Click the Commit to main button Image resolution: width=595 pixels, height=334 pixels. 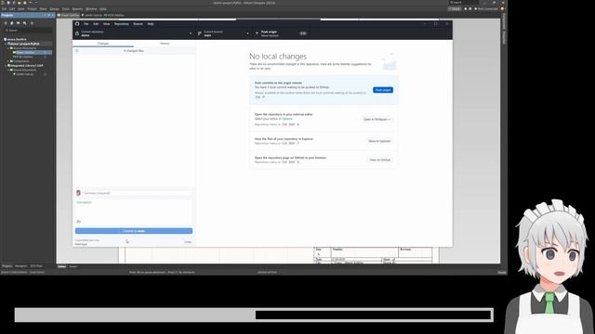pyautogui.click(x=134, y=231)
